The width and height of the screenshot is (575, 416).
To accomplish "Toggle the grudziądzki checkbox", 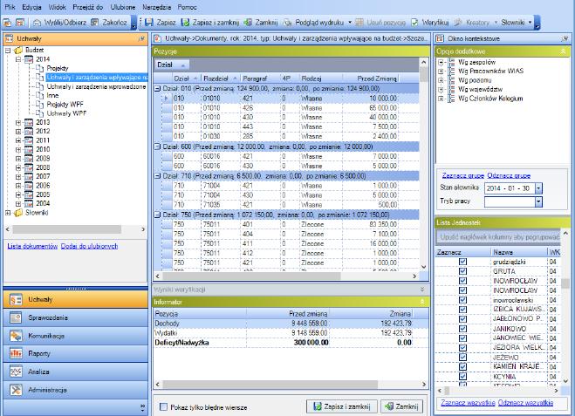I will tap(462, 262).
